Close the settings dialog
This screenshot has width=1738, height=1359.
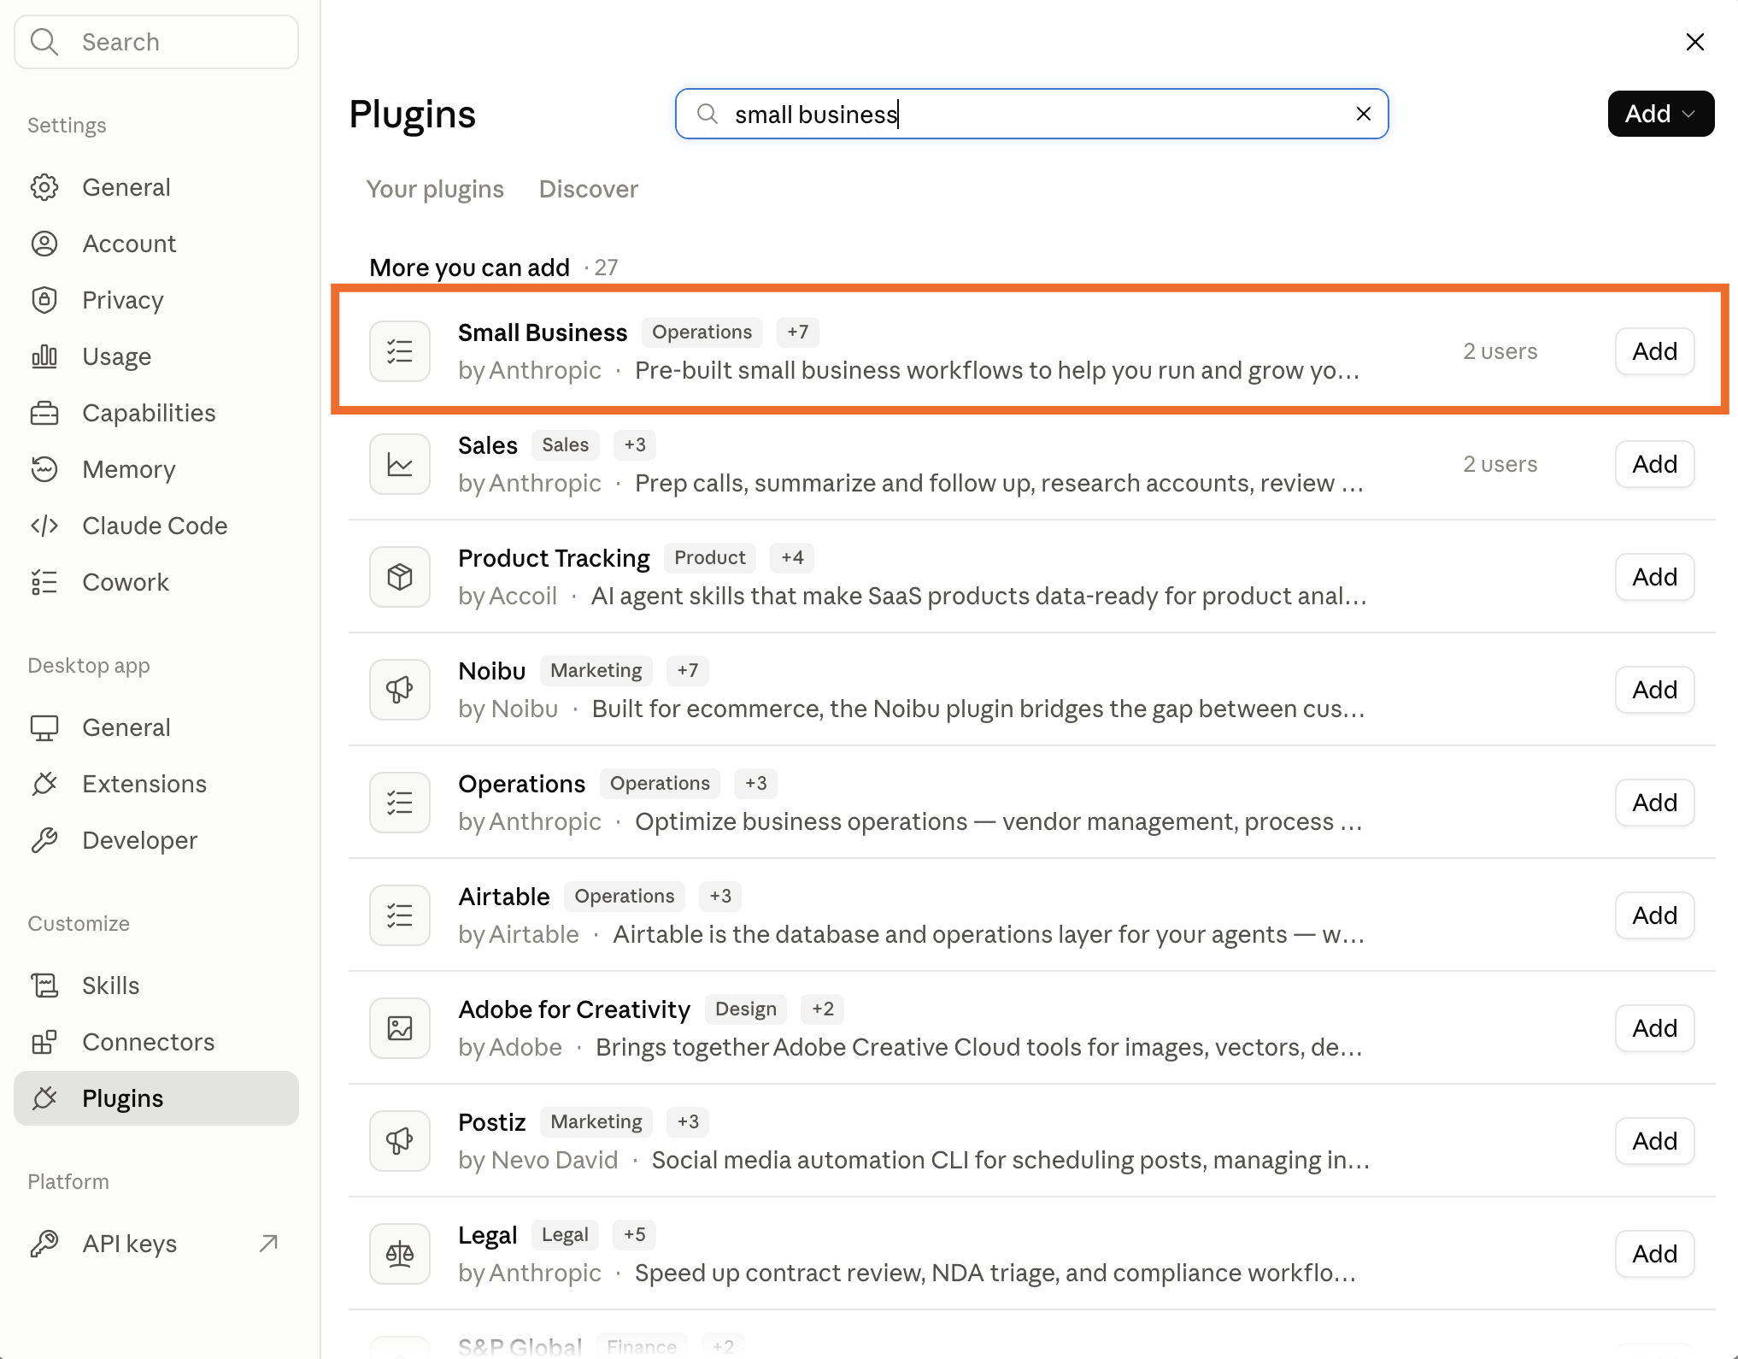[1695, 42]
